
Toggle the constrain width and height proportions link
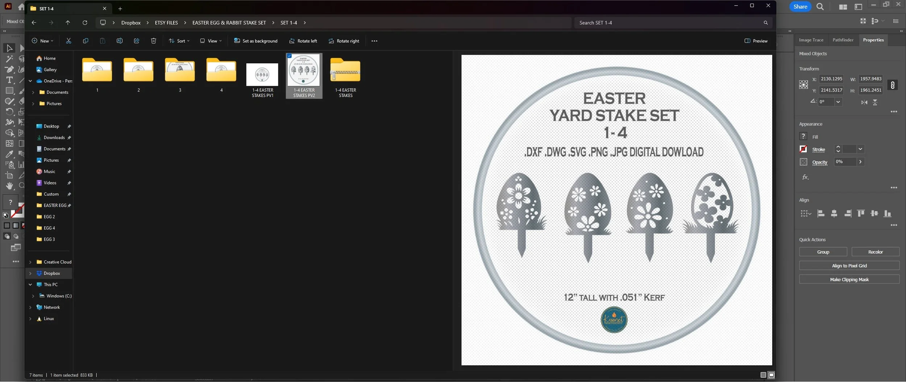[x=892, y=85]
